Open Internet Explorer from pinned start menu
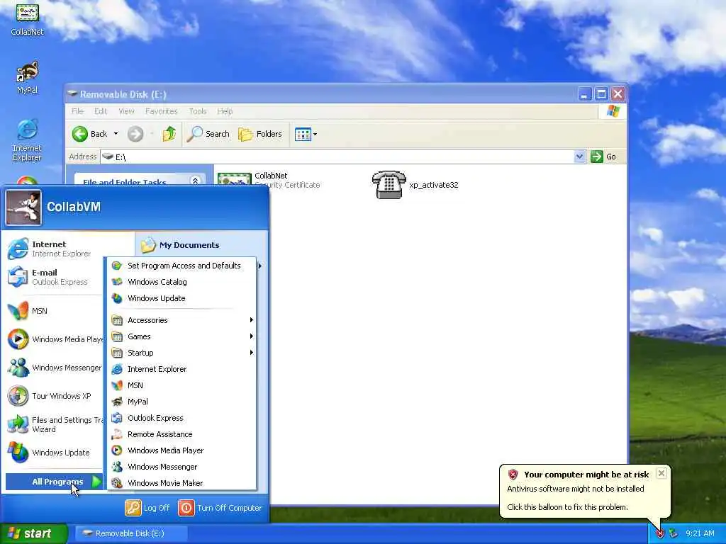The width and height of the screenshot is (726, 544). (x=54, y=249)
